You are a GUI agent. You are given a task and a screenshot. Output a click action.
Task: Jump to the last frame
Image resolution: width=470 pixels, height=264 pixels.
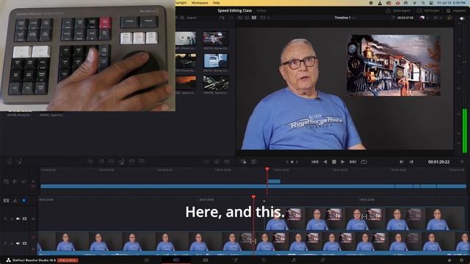[353, 162]
